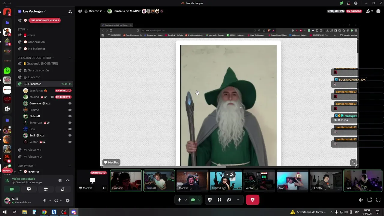Turn off camera in voice panel
This screenshot has width=384, height=216.
(x=12, y=189)
